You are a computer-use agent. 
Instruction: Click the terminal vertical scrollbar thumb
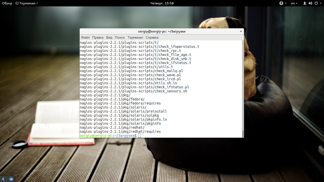point(243,134)
